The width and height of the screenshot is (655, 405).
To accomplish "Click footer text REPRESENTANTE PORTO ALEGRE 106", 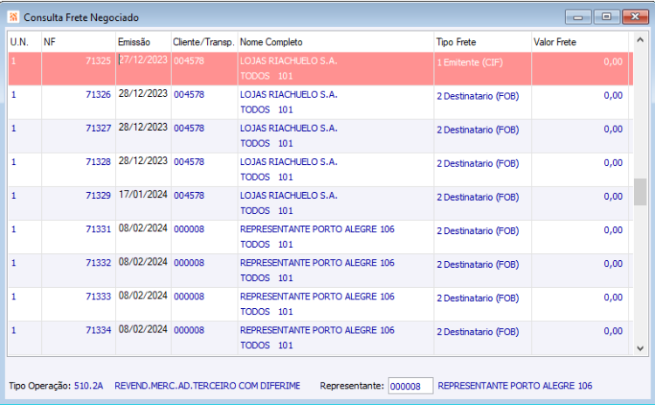I will (x=515, y=386).
